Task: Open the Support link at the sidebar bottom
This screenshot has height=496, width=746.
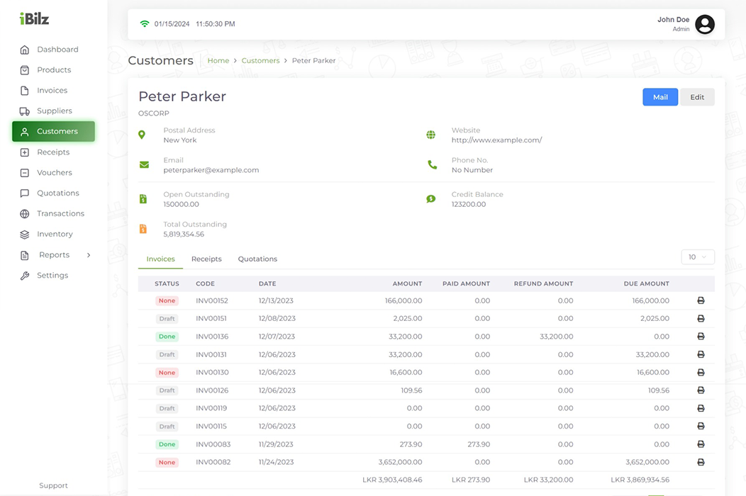Action: point(53,486)
